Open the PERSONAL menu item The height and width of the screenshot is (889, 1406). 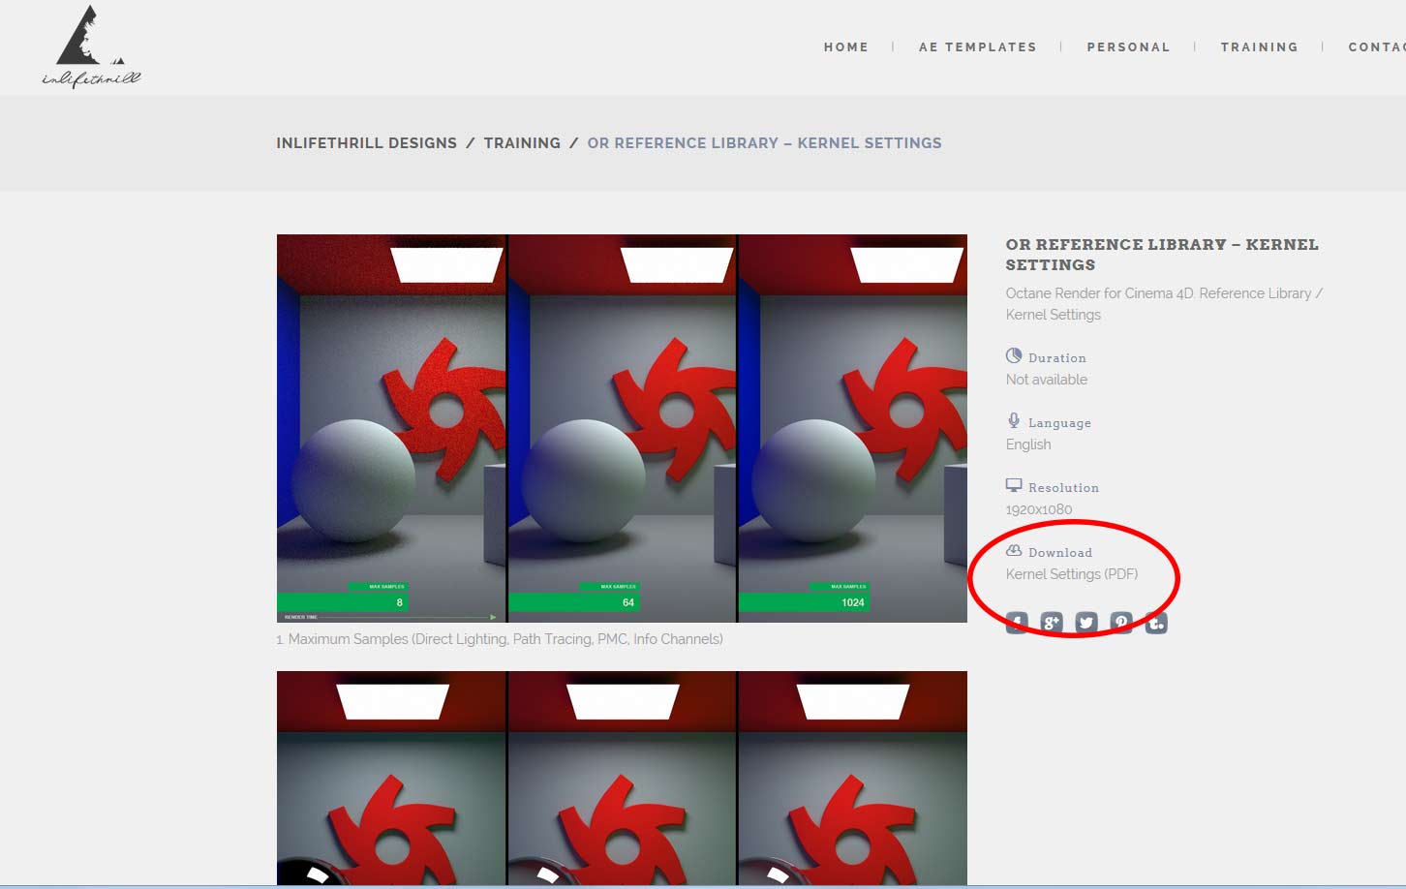1129,46
